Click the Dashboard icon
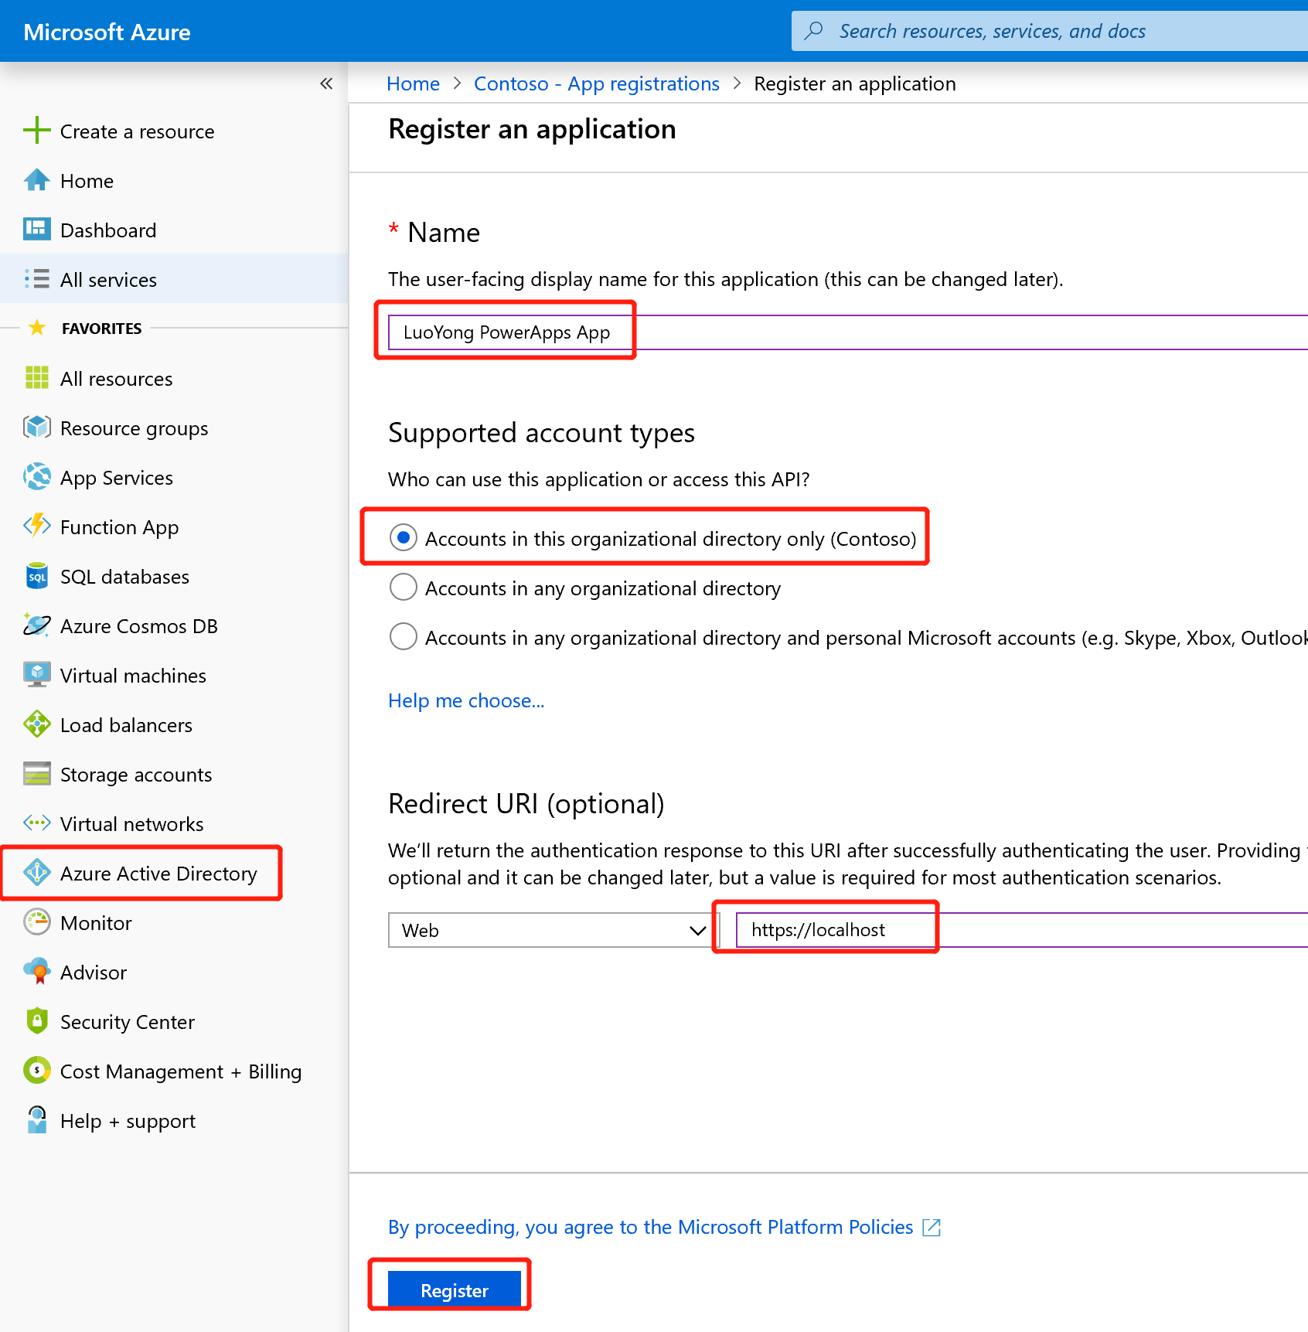 point(36,230)
